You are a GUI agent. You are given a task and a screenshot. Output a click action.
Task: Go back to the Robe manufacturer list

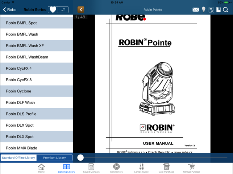pos(10,10)
